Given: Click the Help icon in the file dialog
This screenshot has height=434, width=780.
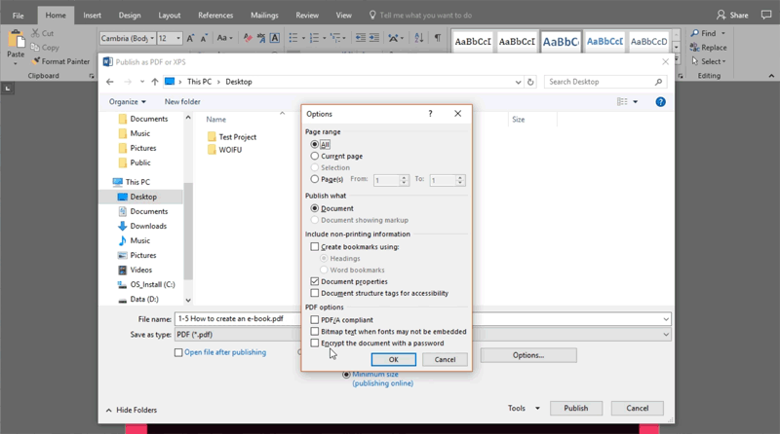Looking at the screenshot, I should [661, 101].
